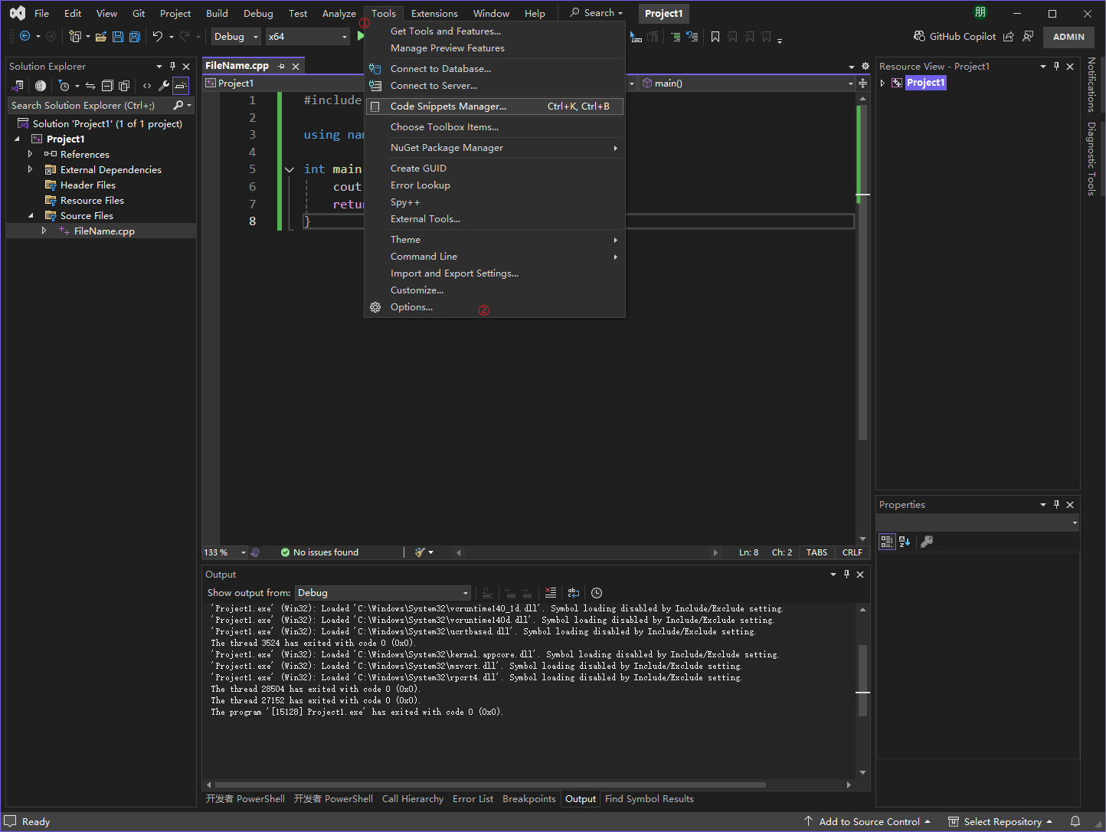The width and height of the screenshot is (1106, 832).
Task: Open Add to Source Control in status bar
Action: pyautogui.click(x=868, y=821)
